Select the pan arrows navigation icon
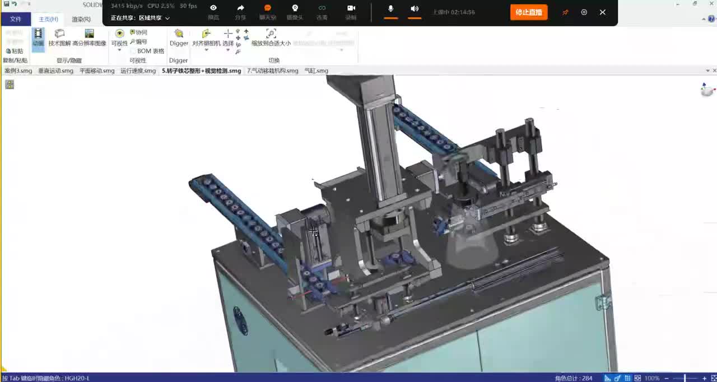Viewport: 717px width, 382px height. click(238, 38)
